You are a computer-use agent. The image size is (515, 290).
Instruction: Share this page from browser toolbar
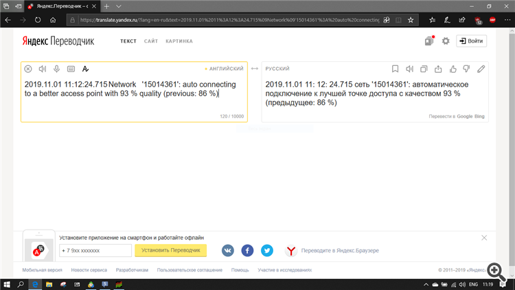pos(462,20)
